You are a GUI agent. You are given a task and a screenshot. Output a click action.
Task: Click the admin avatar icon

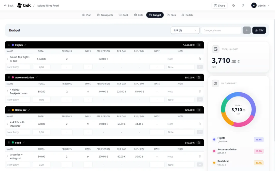pyautogui.click(x=254, y=5)
